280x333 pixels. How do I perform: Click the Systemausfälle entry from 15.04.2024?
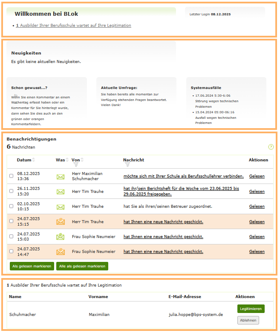216,118
